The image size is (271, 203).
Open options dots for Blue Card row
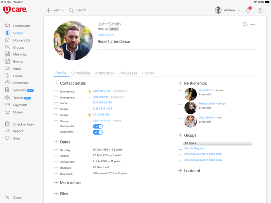[x=56, y=173]
